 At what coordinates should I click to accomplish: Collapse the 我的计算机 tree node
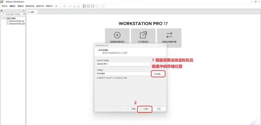point(2,18)
